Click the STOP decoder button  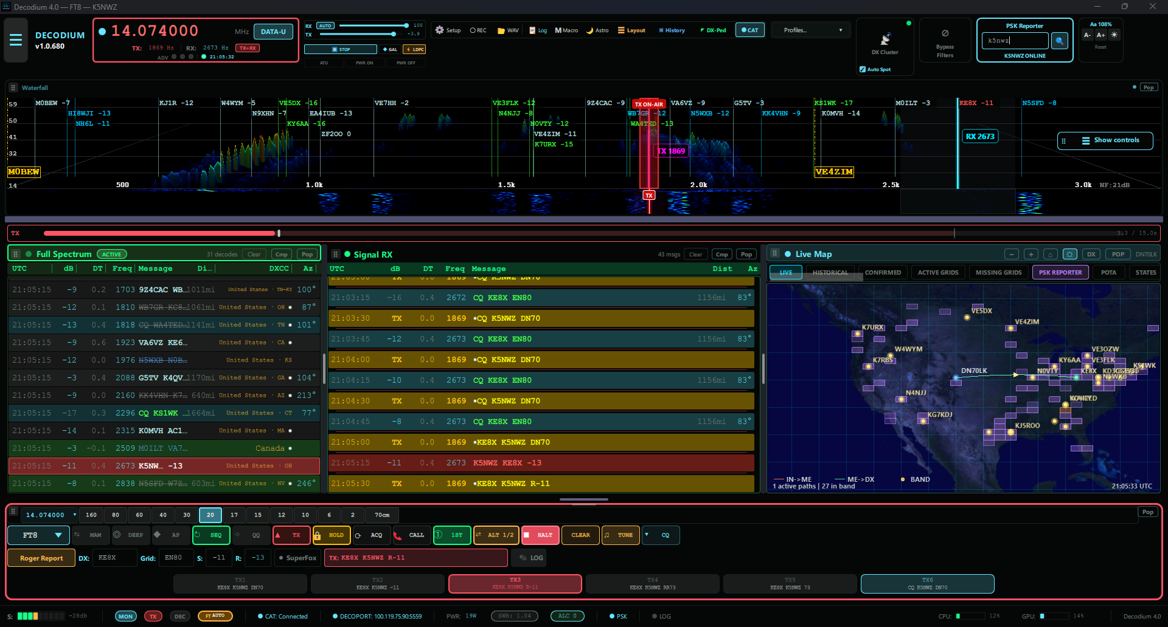[x=341, y=49]
